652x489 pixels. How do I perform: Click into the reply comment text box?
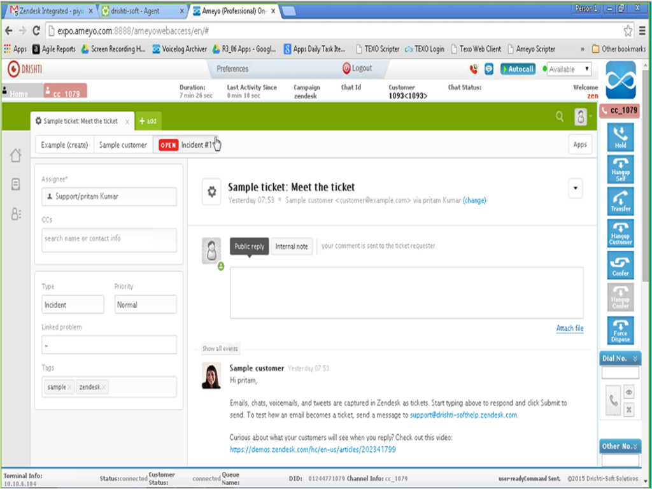406,293
